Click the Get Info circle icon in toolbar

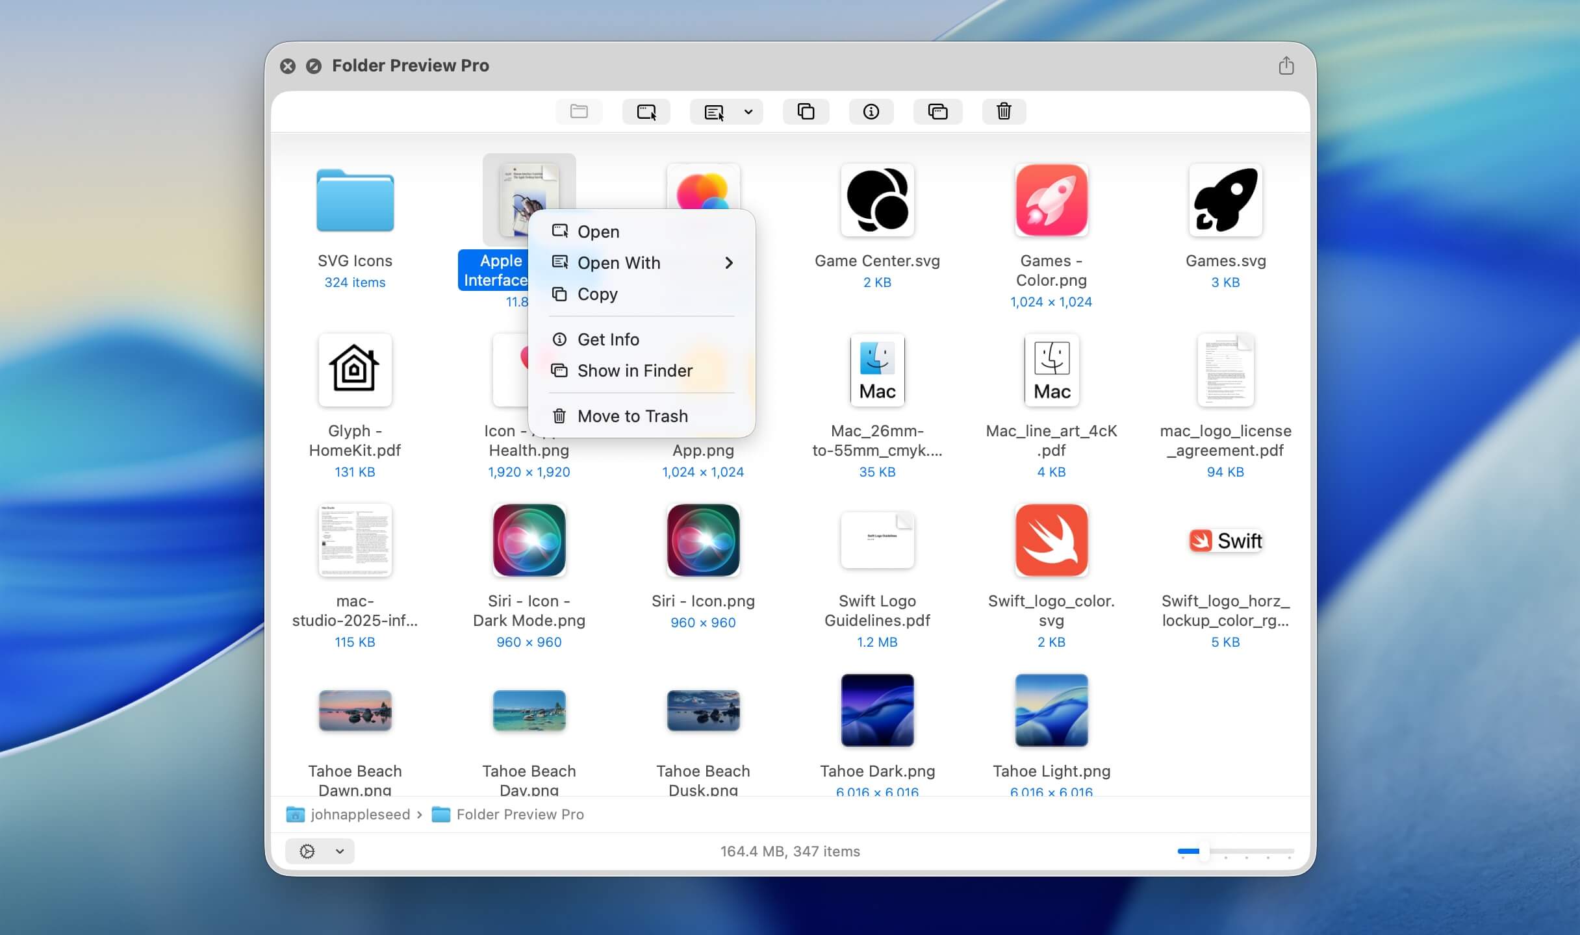click(x=871, y=111)
